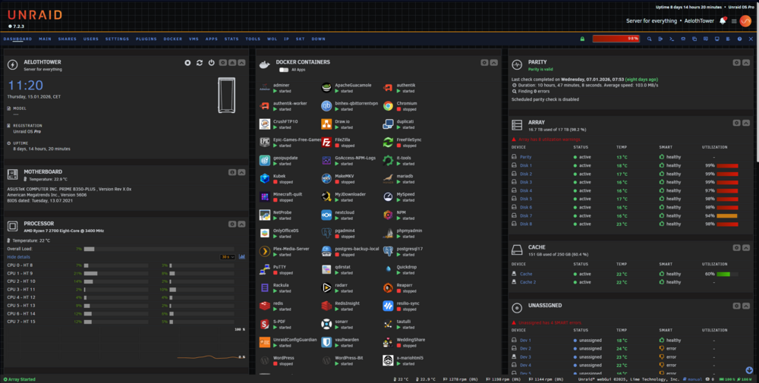Click the Minecraft-quilt container icon
Screen dimensions: 759x383
point(265,197)
